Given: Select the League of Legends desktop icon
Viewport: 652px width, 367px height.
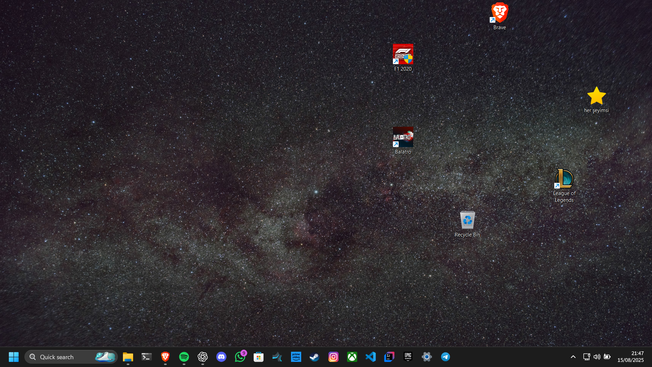Looking at the screenshot, I should pos(564,186).
